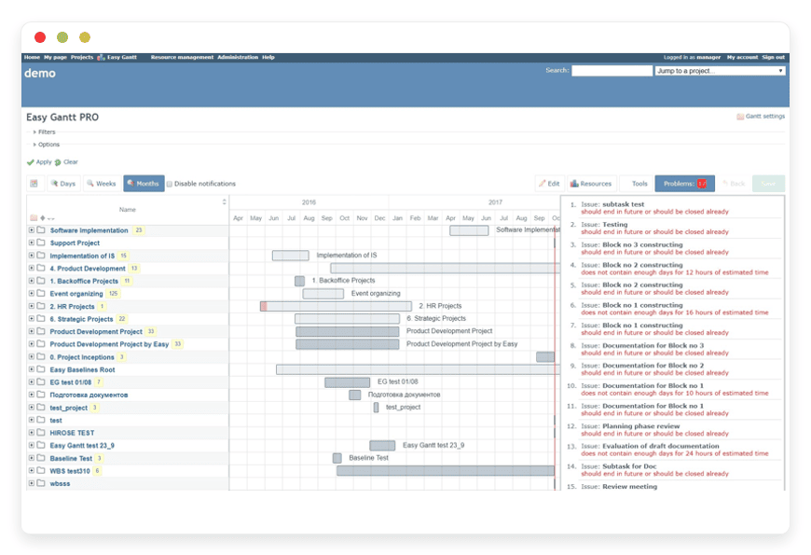The width and height of the screenshot is (811, 555).
Task: Click the Name column sort arrows
Action: [x=224, y=201]
